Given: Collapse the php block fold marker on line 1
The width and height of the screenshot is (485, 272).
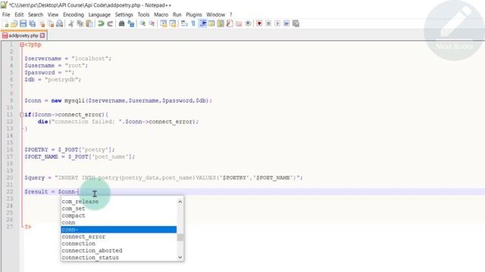Looking at the screenshot, I should click(x=22, y=45).
